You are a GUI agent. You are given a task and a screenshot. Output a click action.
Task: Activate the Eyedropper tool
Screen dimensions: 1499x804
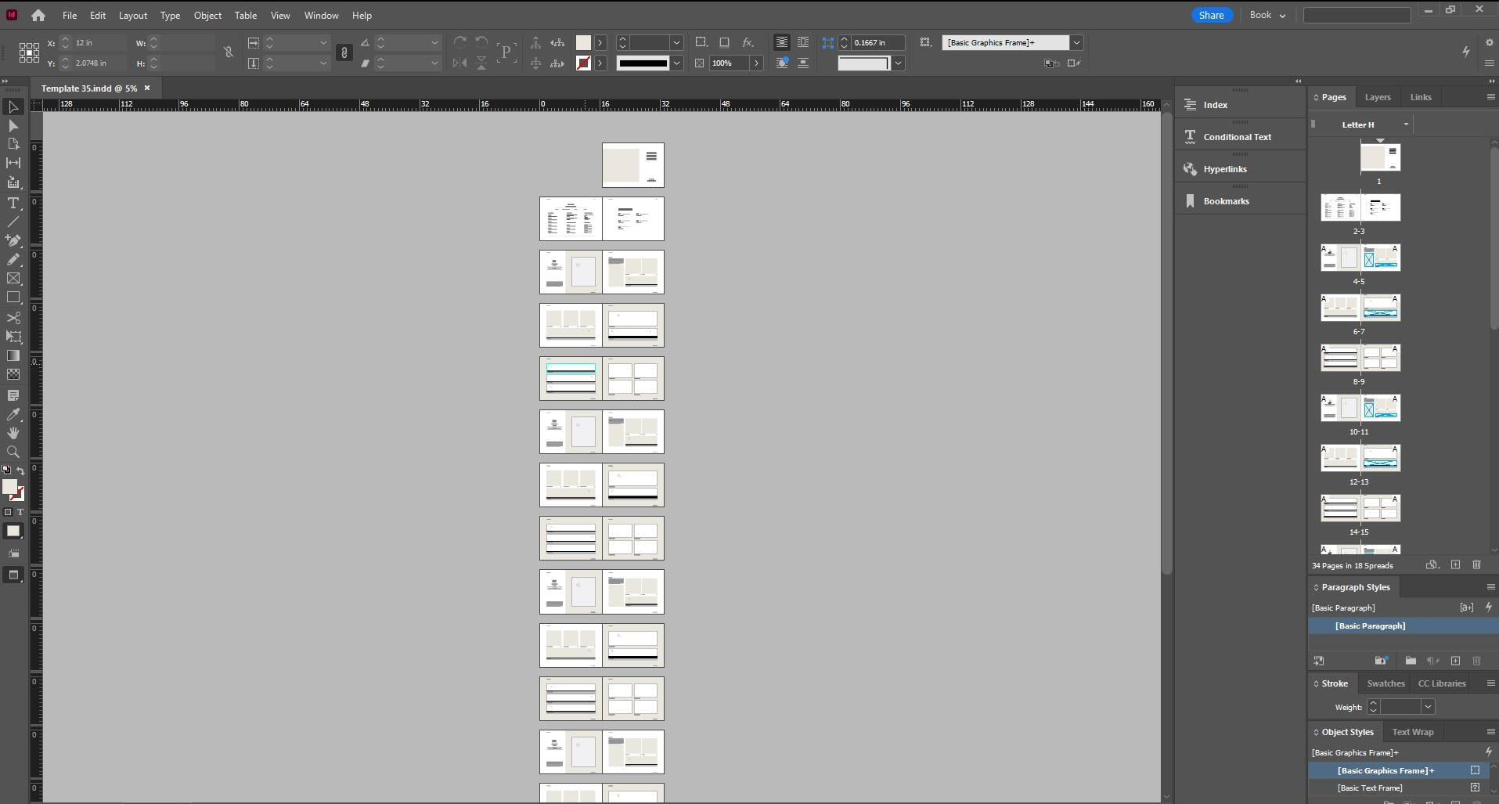13,414
